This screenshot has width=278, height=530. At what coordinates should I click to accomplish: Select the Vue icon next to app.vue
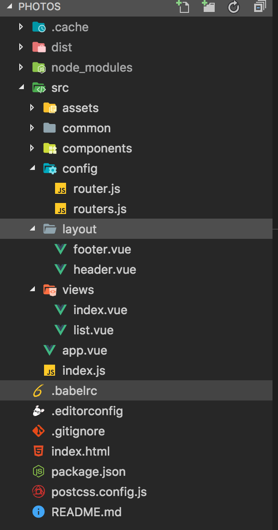click(x=50, y=350)
